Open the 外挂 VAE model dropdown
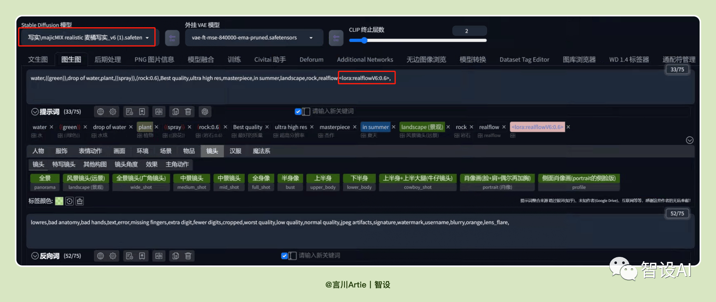 (254, 38)
